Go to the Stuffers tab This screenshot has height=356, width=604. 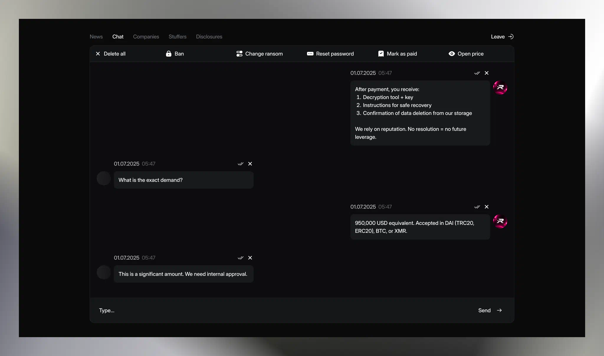tap(178, 37)
